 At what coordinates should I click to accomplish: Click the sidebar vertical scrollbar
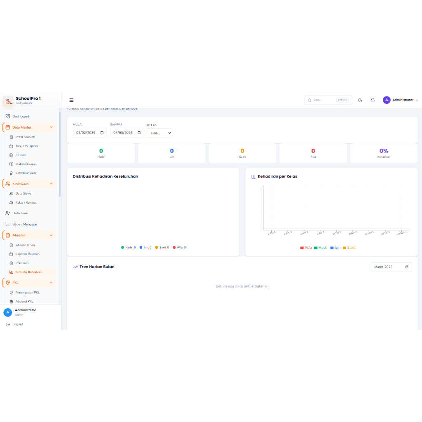point(59,155)
